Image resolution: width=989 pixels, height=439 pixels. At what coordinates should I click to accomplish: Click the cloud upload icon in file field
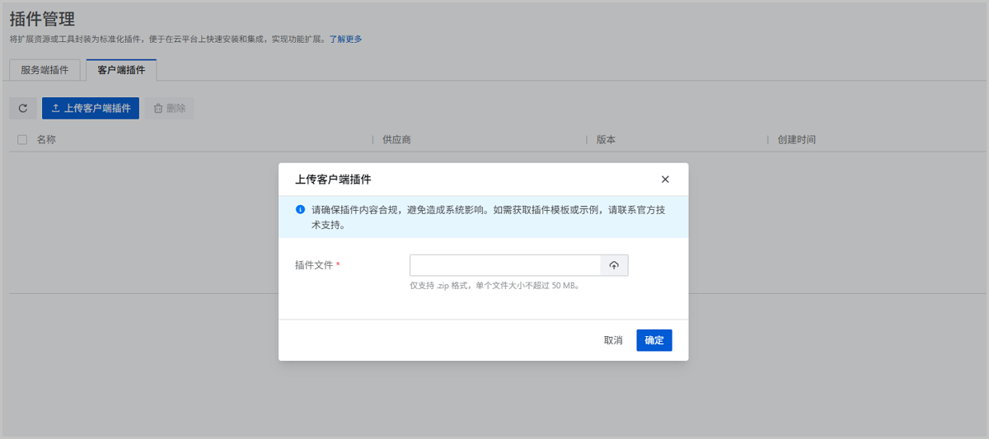(x=614, y=265)
